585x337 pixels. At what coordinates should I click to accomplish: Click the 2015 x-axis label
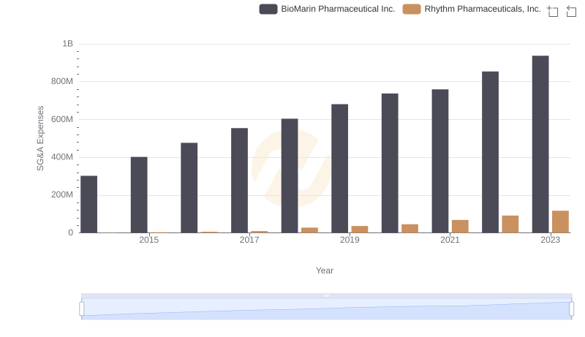[x=149, y=240]
